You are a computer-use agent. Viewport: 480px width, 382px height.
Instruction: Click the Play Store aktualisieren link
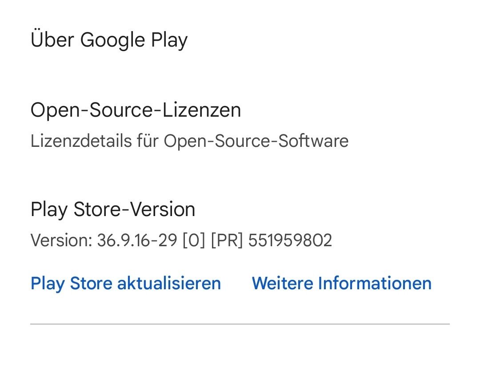(126, 283)
